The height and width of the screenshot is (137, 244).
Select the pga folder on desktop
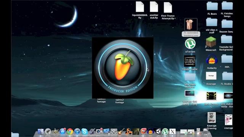click(x=227, y=59)
